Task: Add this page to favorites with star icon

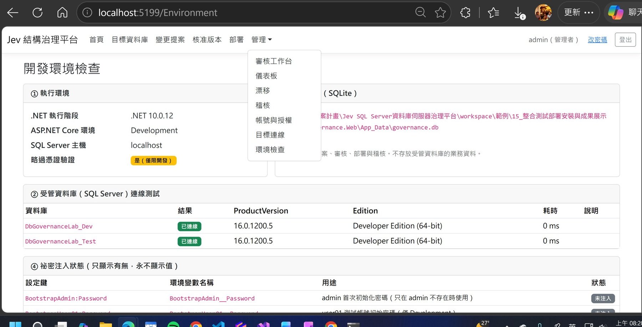Action: tap(440, 12)
